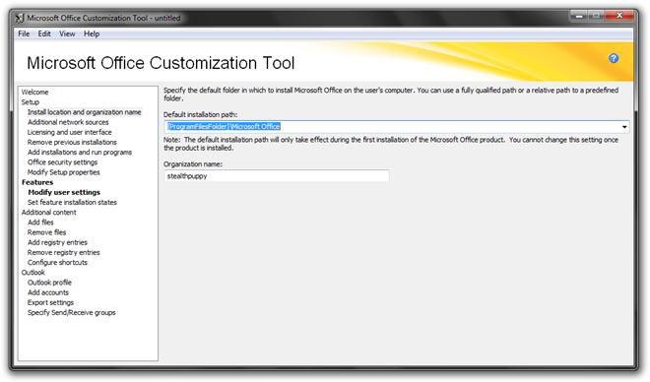Screen dimensions: 650x382
Task: Select Install location and organization name
Action: (84, 112)
